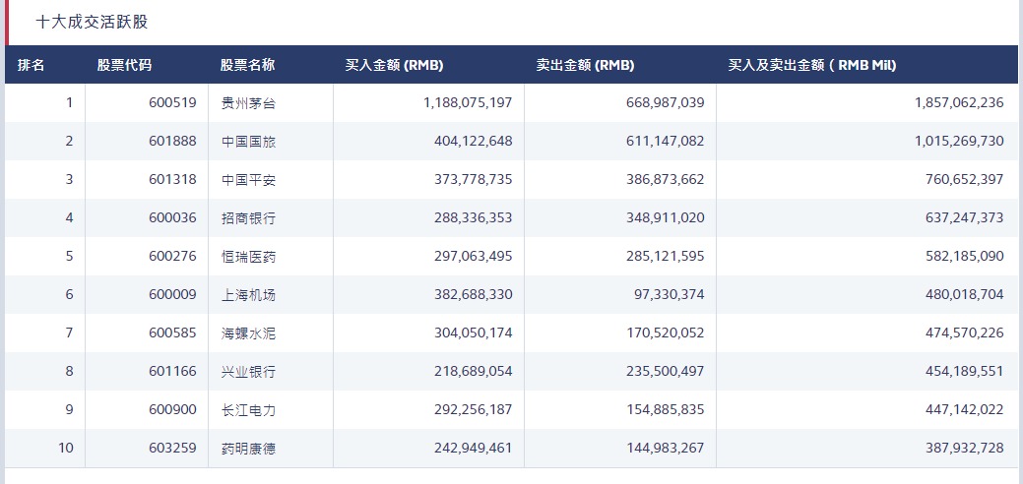Click the 海螺水泥 stock name
The image size is (1023, 484).
pyautogui.click(x=248, y=333)
